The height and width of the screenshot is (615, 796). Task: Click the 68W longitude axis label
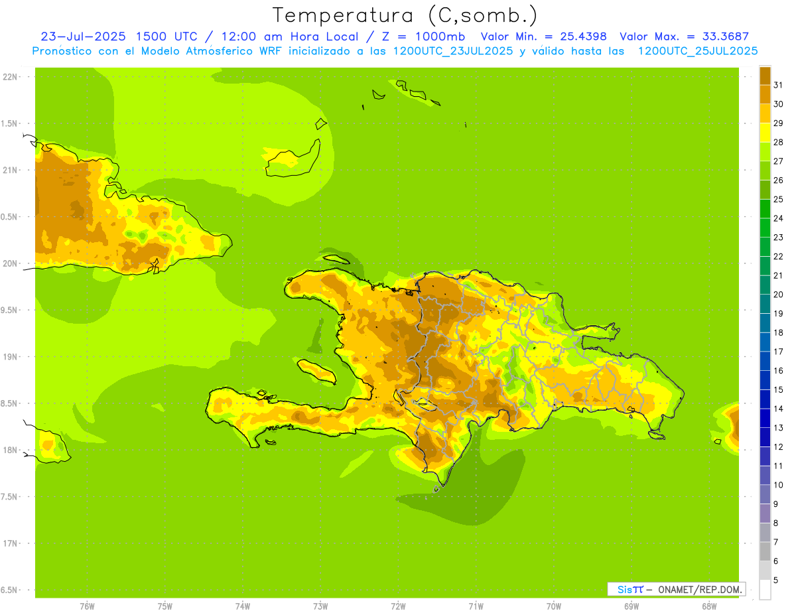(709, 606)
